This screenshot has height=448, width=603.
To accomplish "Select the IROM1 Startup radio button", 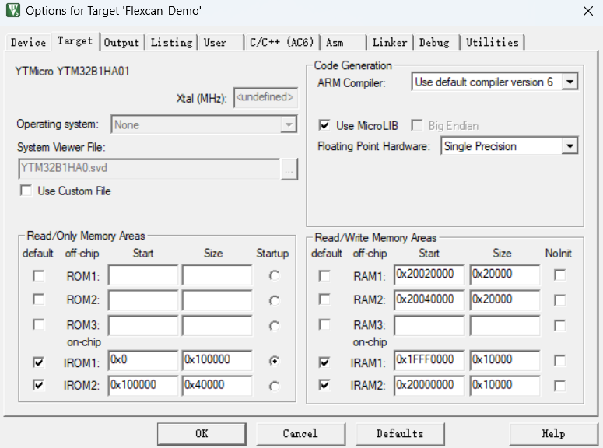I will [274, 361].
